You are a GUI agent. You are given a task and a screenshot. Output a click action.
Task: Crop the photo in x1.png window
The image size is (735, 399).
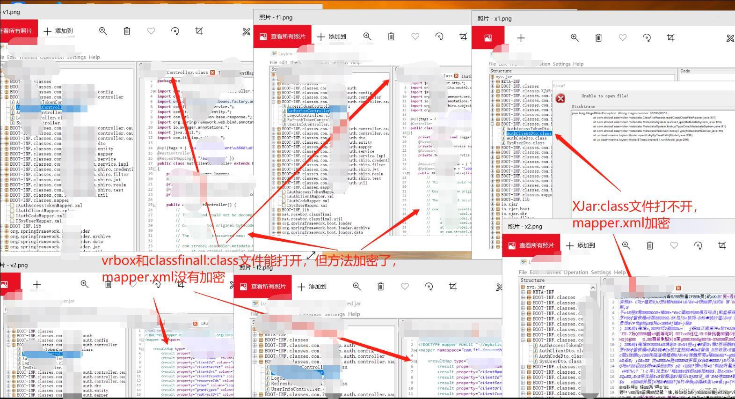coord(670,37)
